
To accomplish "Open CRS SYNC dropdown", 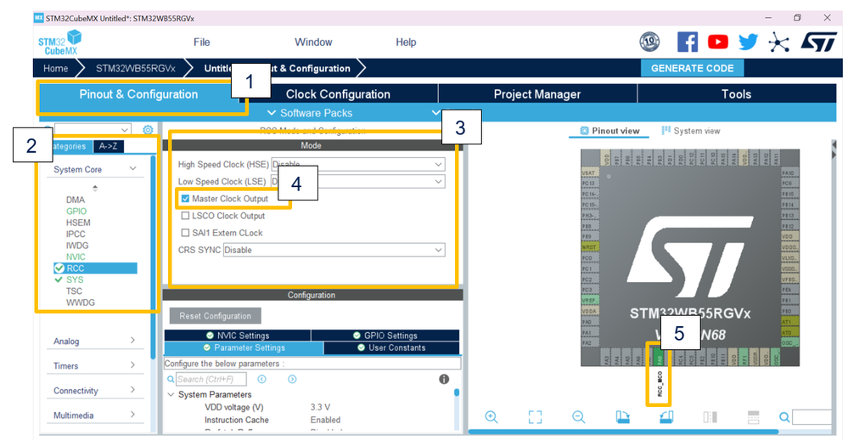I will point(334,250).
